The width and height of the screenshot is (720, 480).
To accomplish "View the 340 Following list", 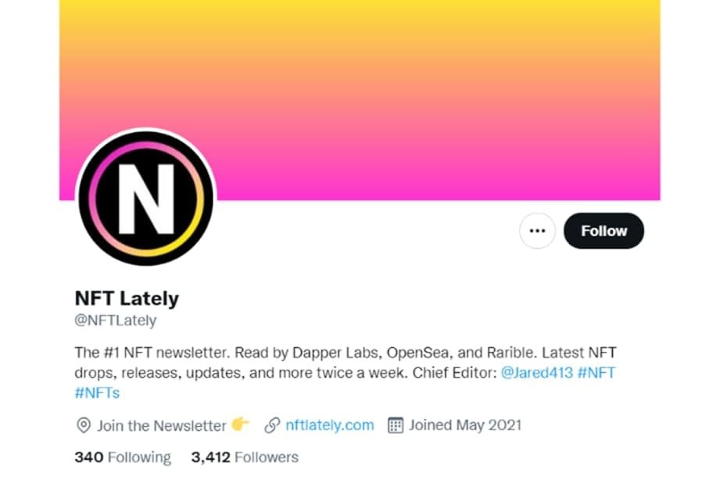I will point(123,457).
